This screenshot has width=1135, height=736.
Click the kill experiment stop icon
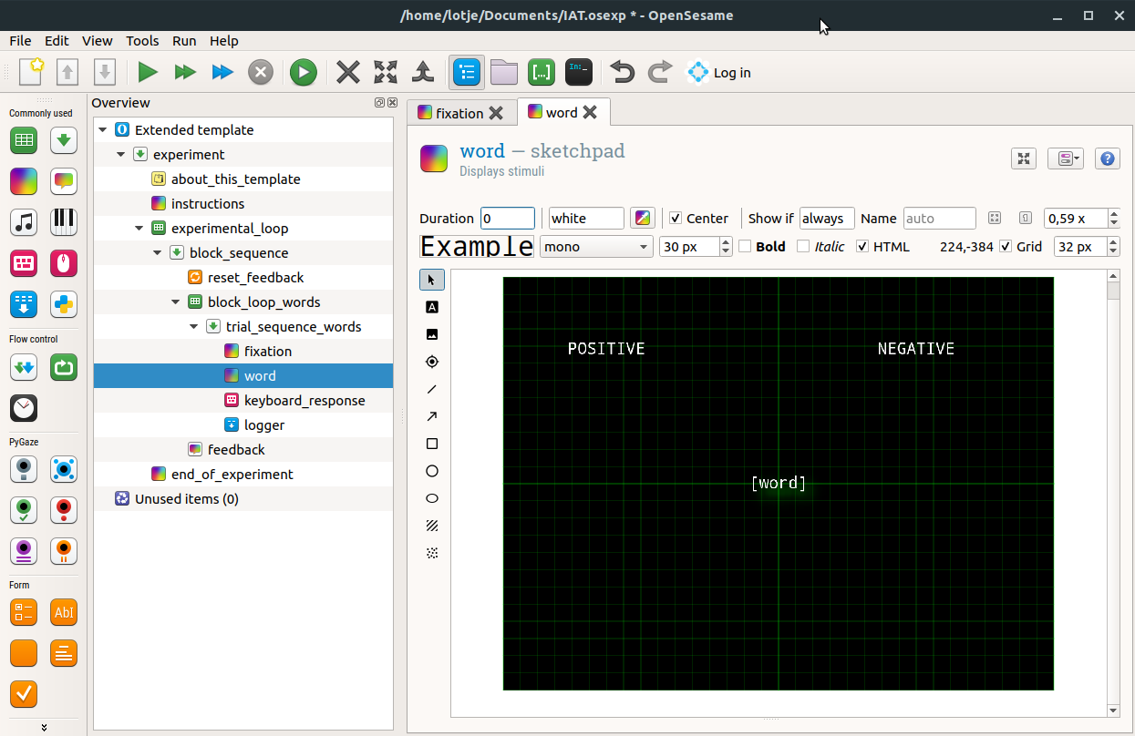pyautogui.click(x=261, y=72)
